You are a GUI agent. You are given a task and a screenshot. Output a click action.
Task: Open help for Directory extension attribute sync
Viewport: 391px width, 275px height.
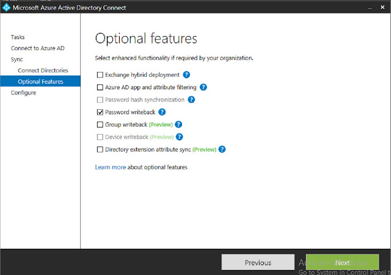[222, 149]
